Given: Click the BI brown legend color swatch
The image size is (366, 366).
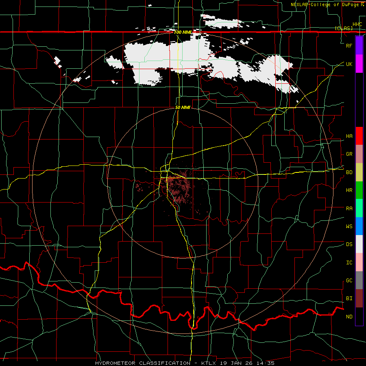Looking at the screenshot, I should 359,298.
